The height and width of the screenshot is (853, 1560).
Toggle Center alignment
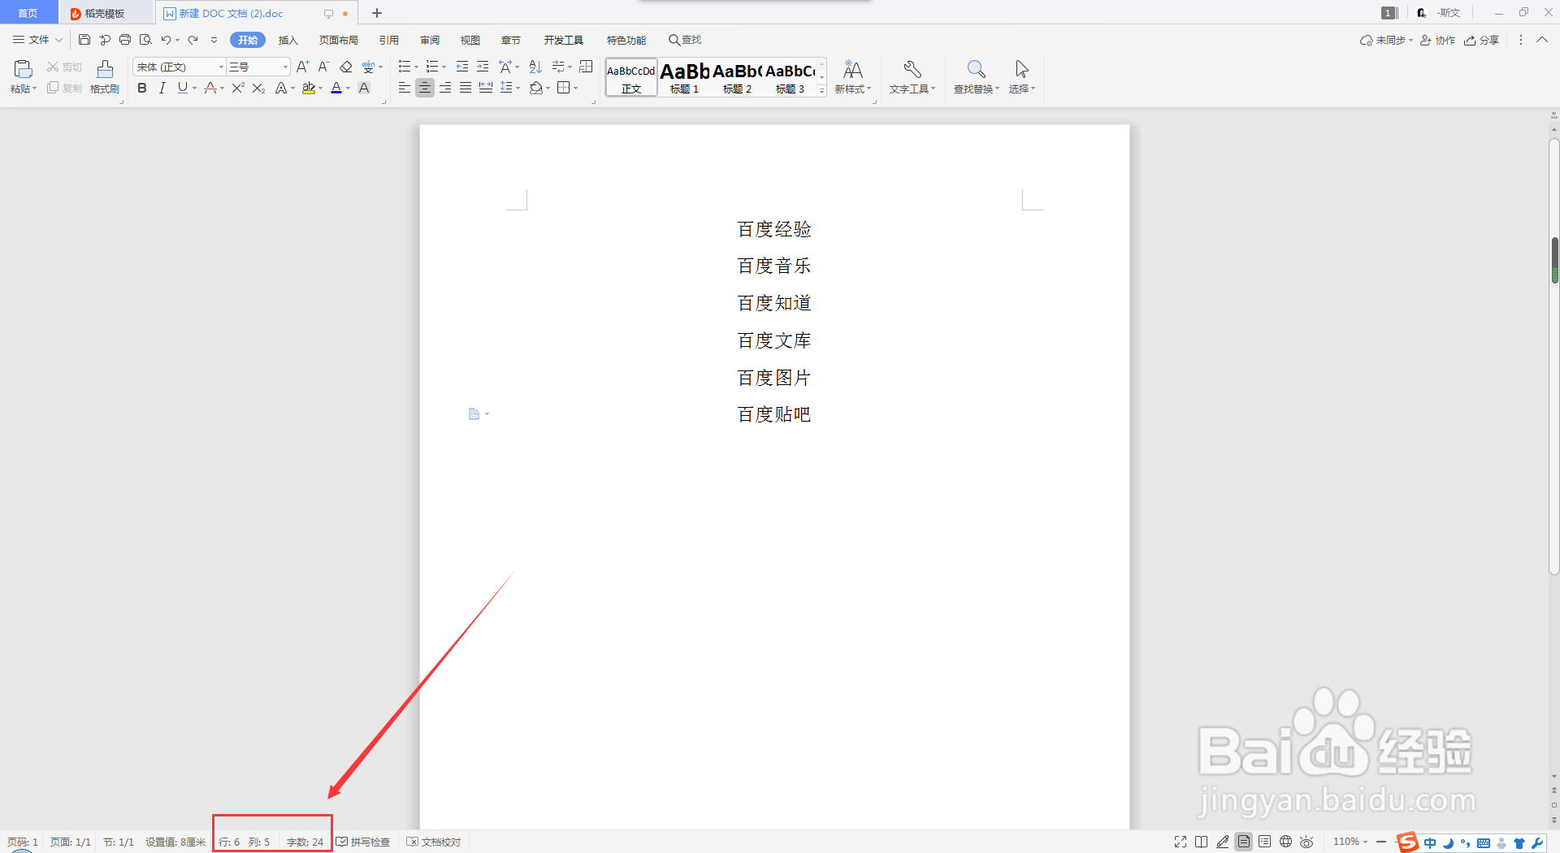[425, 88]
